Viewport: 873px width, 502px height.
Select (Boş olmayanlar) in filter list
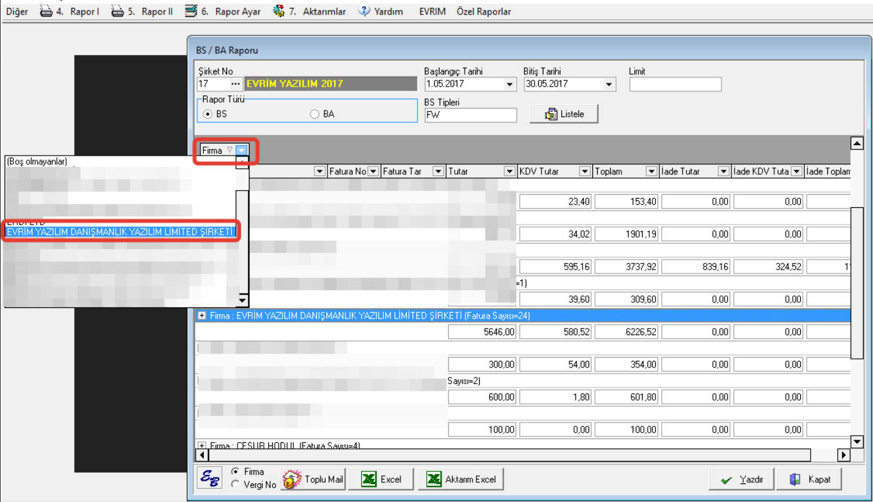37,162
